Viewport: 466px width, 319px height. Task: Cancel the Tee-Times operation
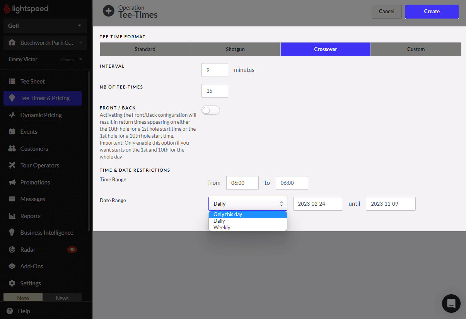pyautogui.click(x=386, y=12)
